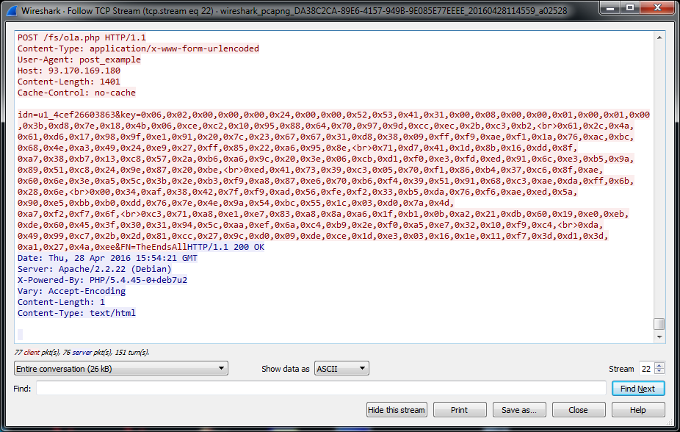Screen dimensions: 680x432
Task: Open the Entire conversation (26 kB) dropdown
Action: coord(121,369)
